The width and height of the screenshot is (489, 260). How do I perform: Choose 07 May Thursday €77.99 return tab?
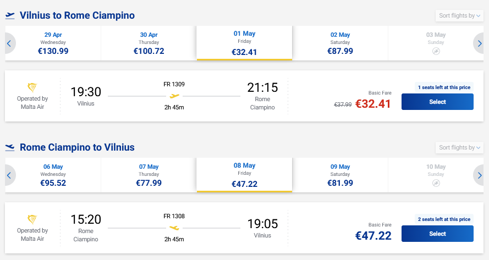click(x=149, y=175)
